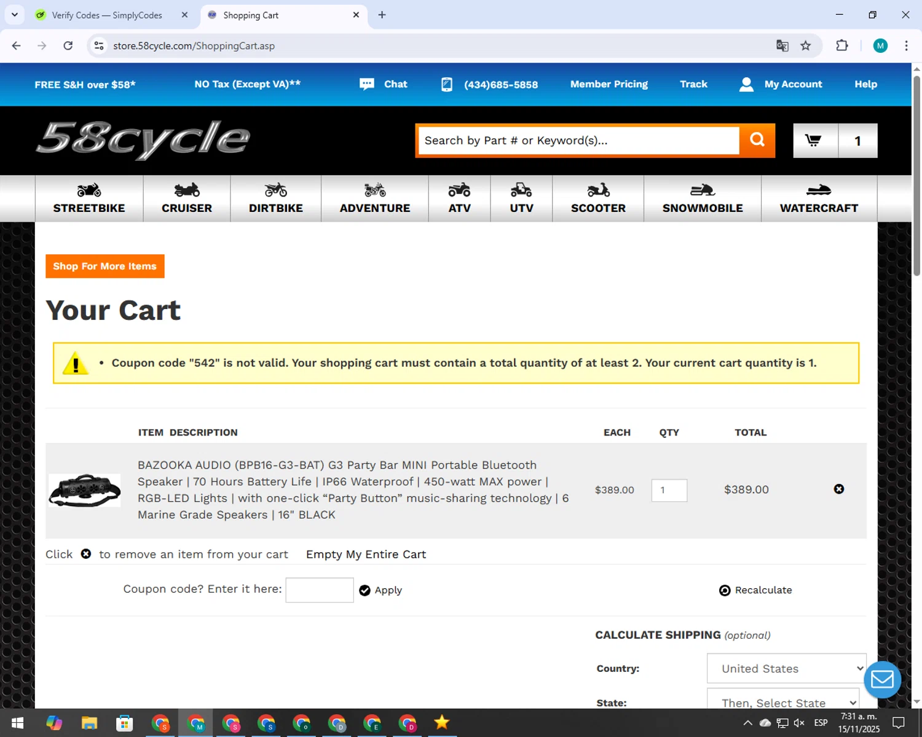
Task: Click the Search by Part # field
Action: tap(578, 141)
